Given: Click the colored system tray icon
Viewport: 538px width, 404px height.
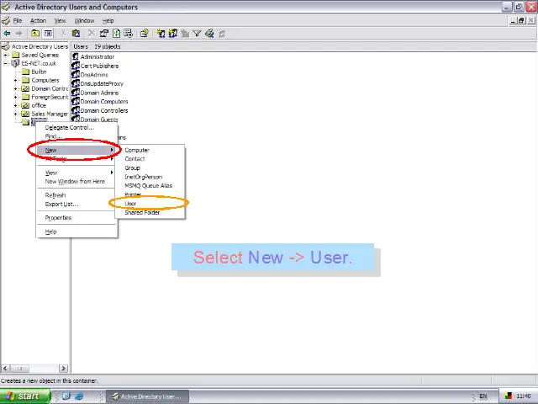Looking at the screenshot, I should tap(509, 396).
